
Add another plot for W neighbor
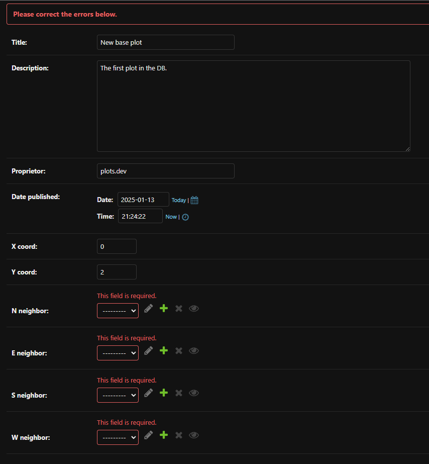[163, 435]
